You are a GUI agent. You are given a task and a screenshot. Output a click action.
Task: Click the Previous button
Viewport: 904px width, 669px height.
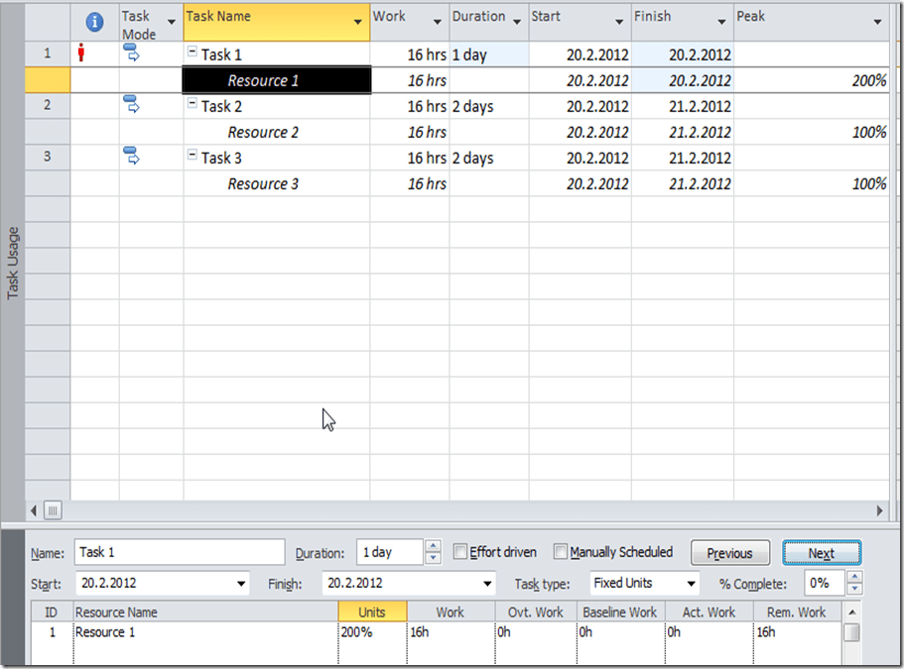[x=729, y=553]
